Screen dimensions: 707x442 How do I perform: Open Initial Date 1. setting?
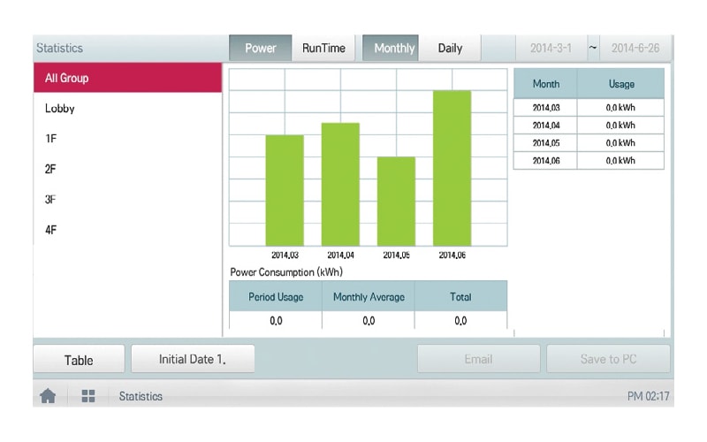point(193,359)
